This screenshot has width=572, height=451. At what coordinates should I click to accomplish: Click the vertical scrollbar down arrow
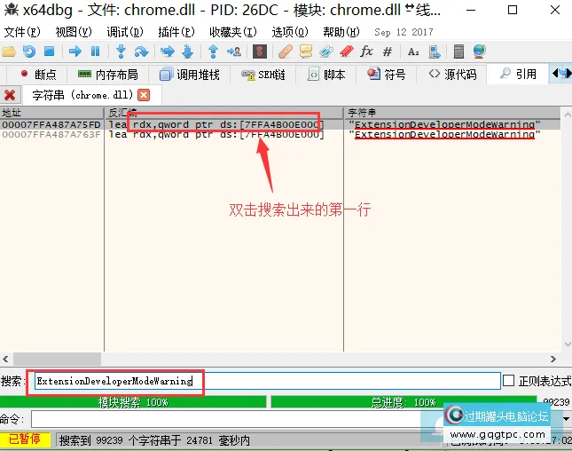pyautogui.click(x=568, y=344)
